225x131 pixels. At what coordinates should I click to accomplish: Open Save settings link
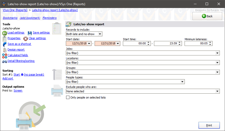pyautogui.click(x=41, y=32)
